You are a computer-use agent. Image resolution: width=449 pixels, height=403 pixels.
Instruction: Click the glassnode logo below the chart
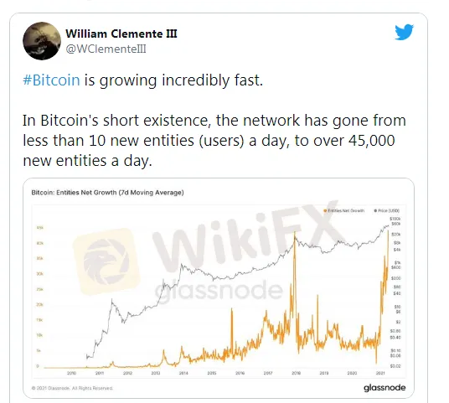[384, 388]
